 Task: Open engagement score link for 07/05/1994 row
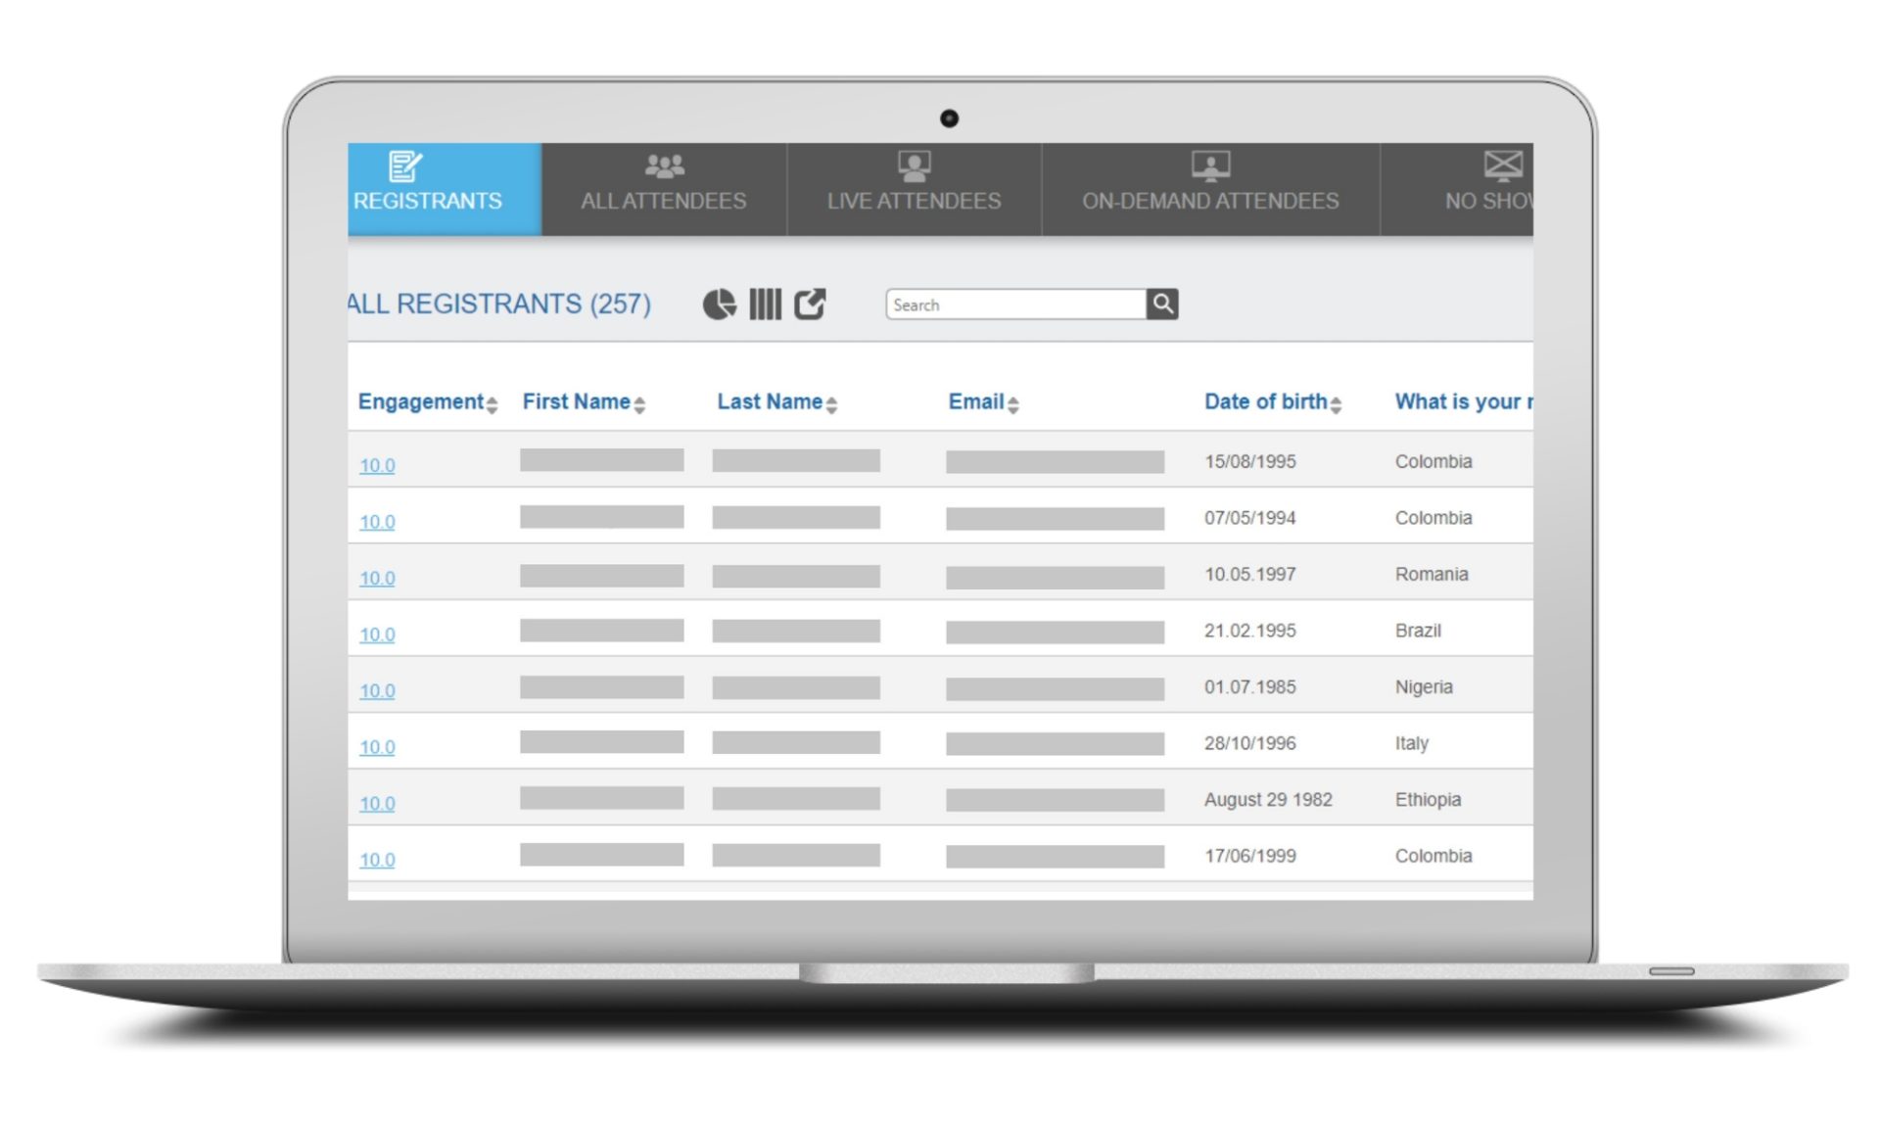(377, 522)
